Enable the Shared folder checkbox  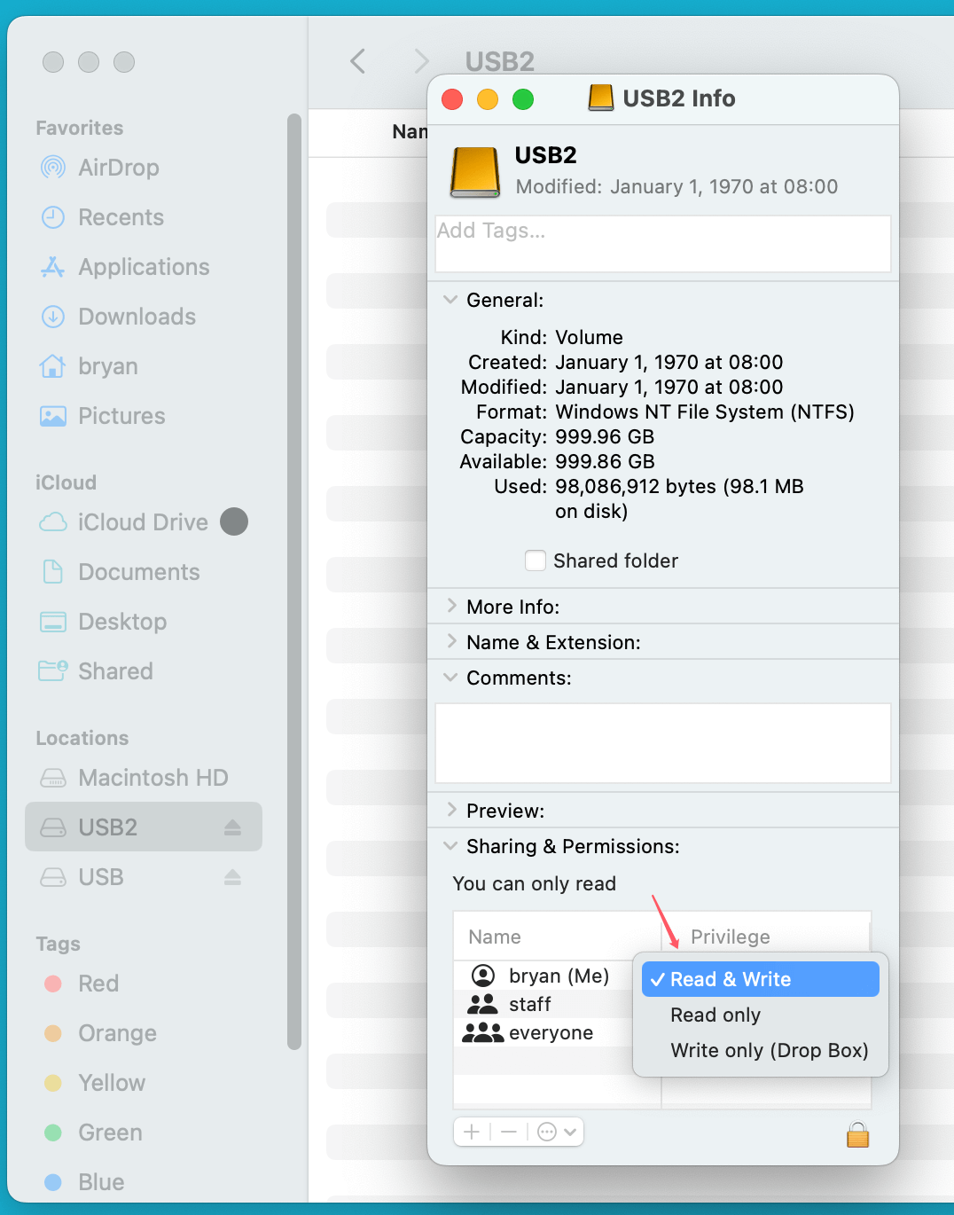point(536,560)
